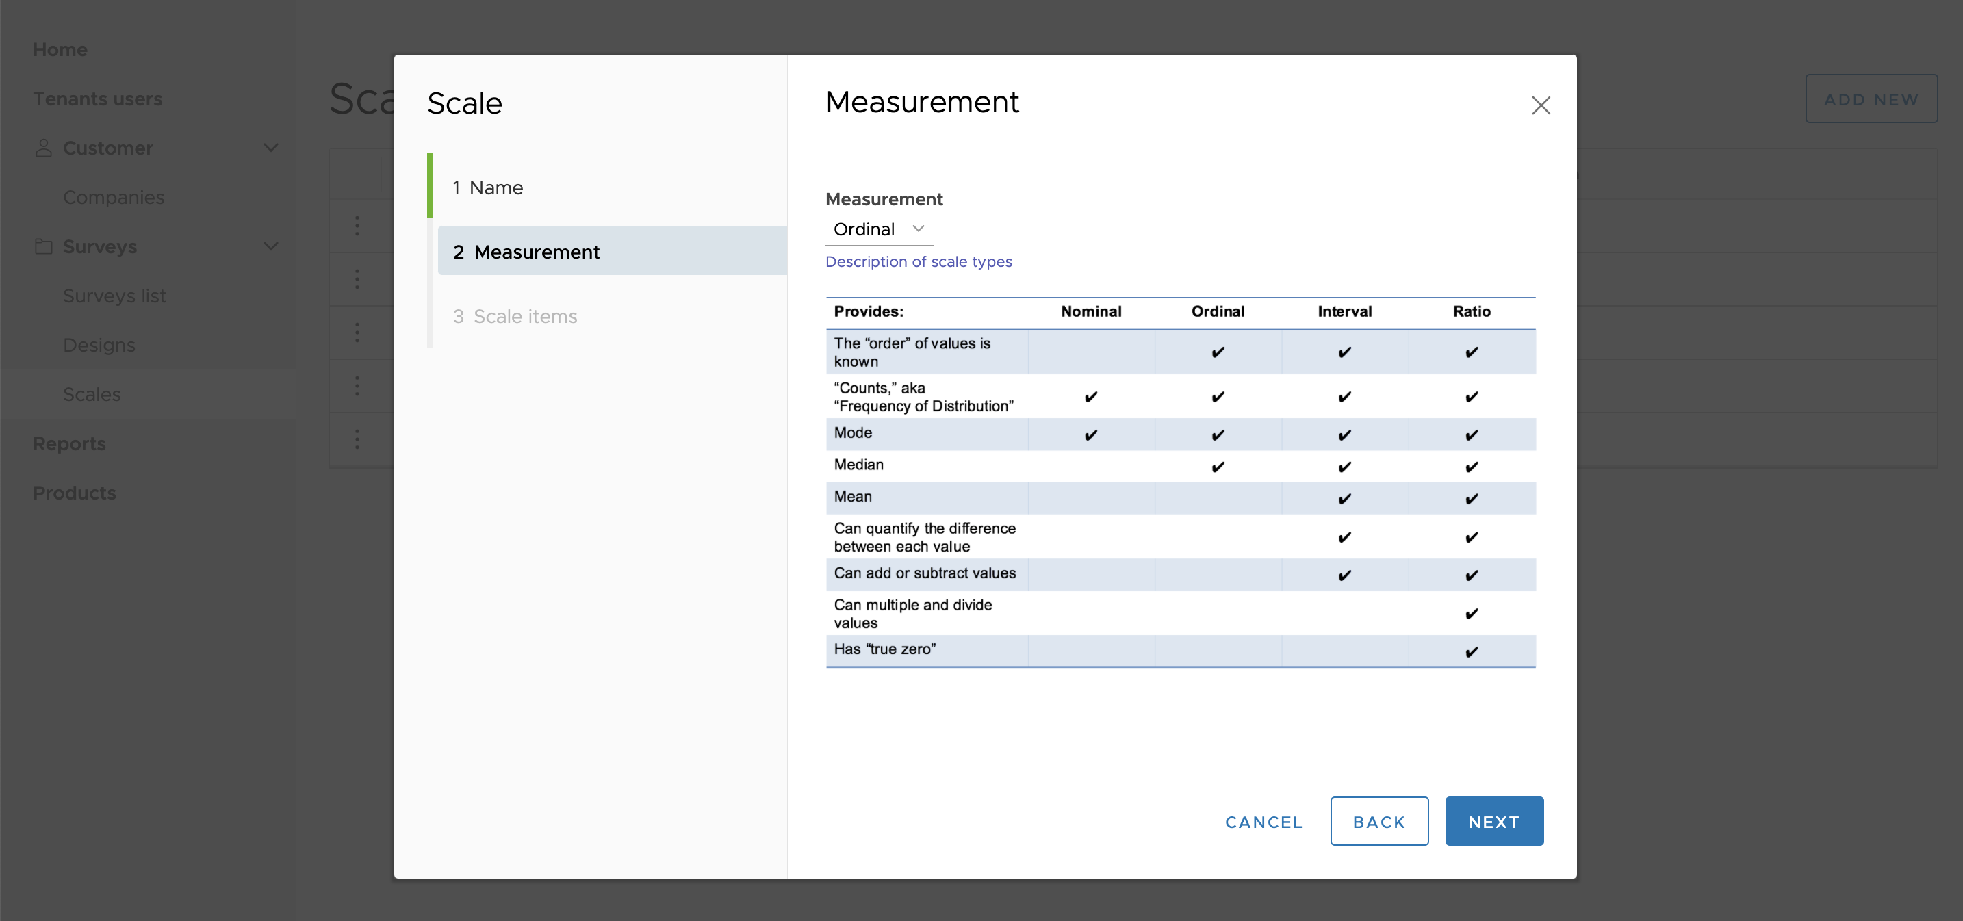The height and width of the screenshot is (921, 1963).
Task: Open Designs in the sidebar
Action: [x=99, y=345]
